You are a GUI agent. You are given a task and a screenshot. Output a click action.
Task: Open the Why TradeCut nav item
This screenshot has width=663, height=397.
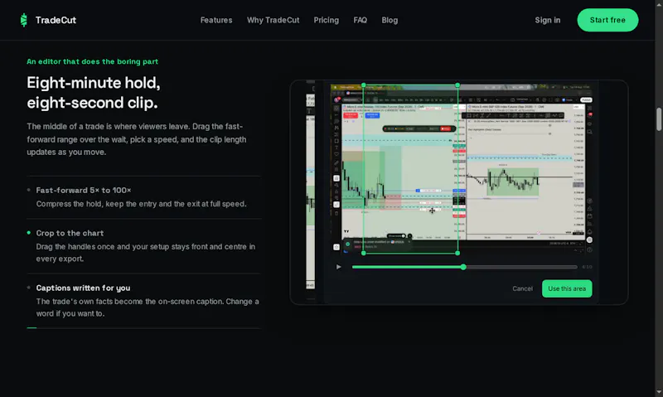coord(273,20)
